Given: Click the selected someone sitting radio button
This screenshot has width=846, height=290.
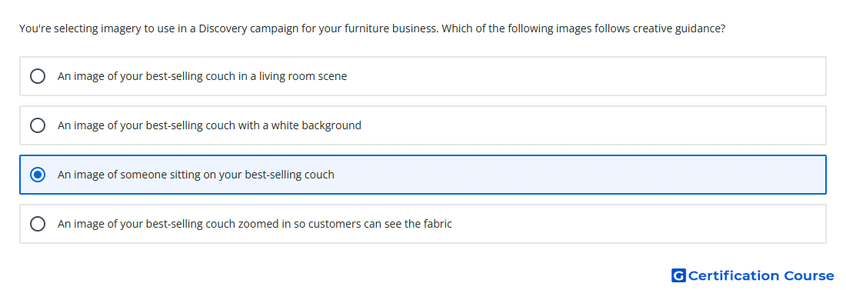Looking at the screenshot, I should point(38,175).
